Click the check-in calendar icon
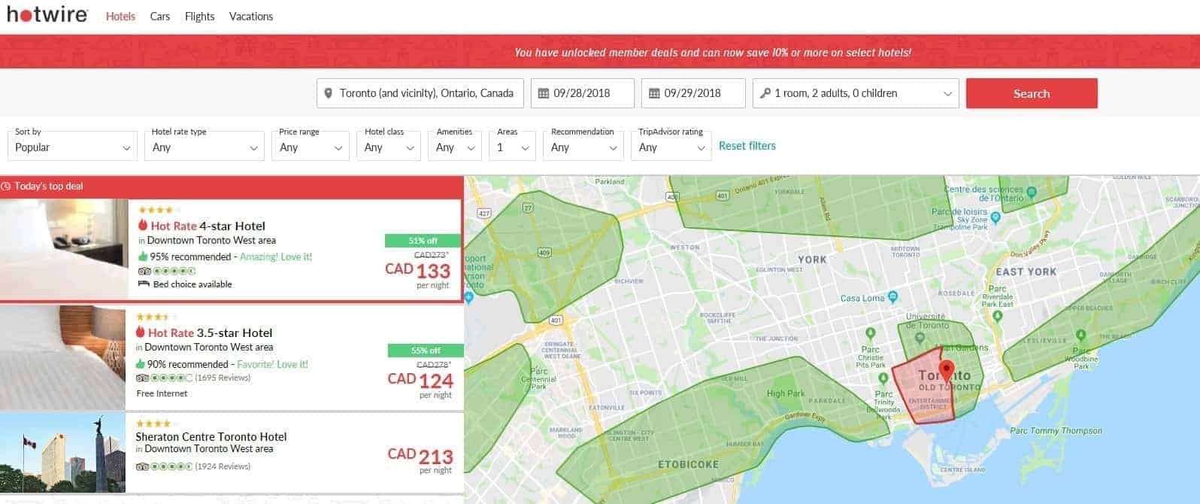The image size is (1200, 504). pyautogui.click(x=544, y=93)
